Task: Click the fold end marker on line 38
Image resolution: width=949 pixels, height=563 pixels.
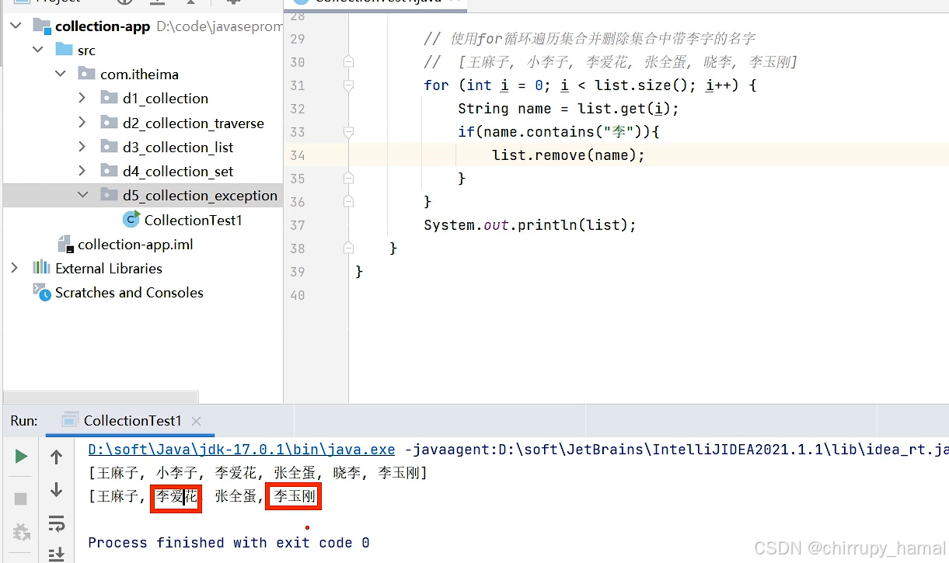Action: tap(348, 248)
